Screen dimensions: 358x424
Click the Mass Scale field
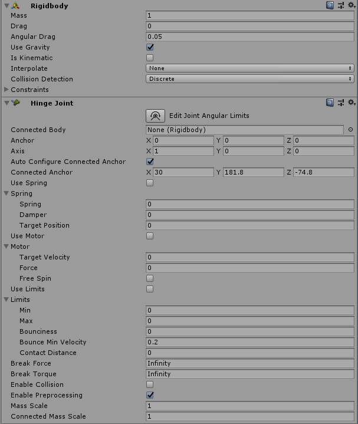pyautogui.click(x=250, y=405)
